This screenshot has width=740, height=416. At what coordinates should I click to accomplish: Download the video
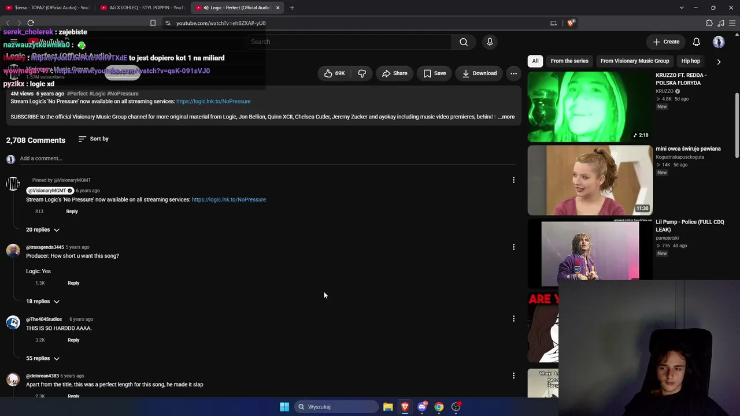pyautogui.click(x=479, y=73)
